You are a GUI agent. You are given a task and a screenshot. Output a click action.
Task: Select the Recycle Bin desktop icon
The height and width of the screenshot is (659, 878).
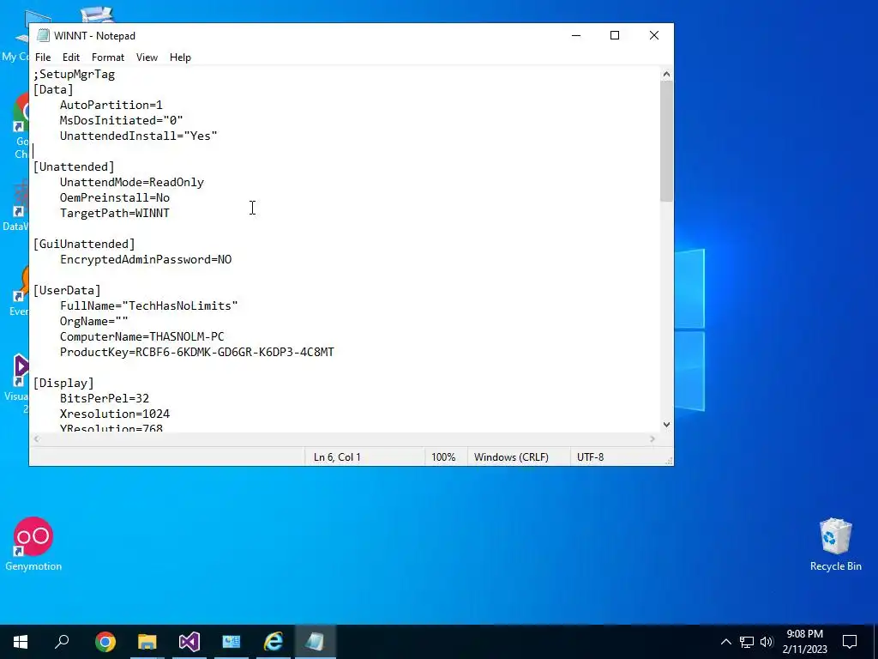click(835, 544)
